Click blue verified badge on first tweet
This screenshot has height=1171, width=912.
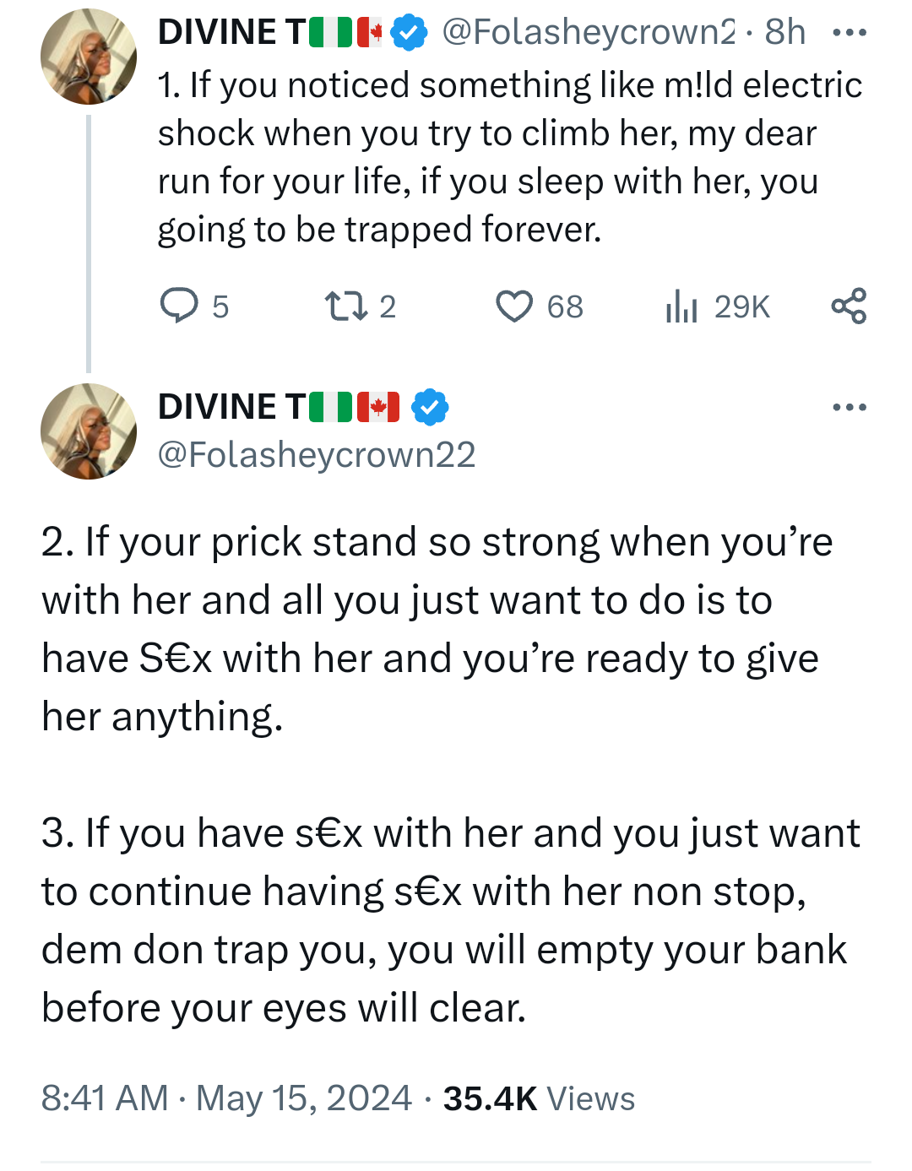(410, 33)
